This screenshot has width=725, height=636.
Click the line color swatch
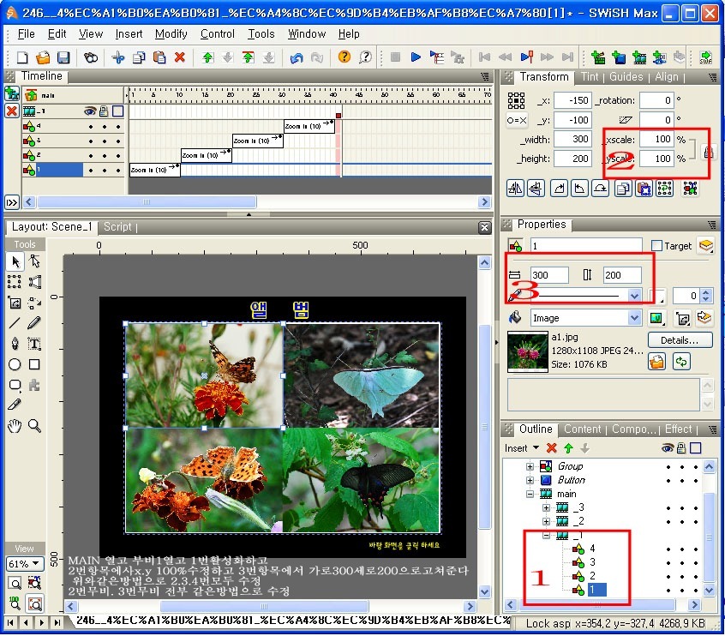click(x=656, y=296)
